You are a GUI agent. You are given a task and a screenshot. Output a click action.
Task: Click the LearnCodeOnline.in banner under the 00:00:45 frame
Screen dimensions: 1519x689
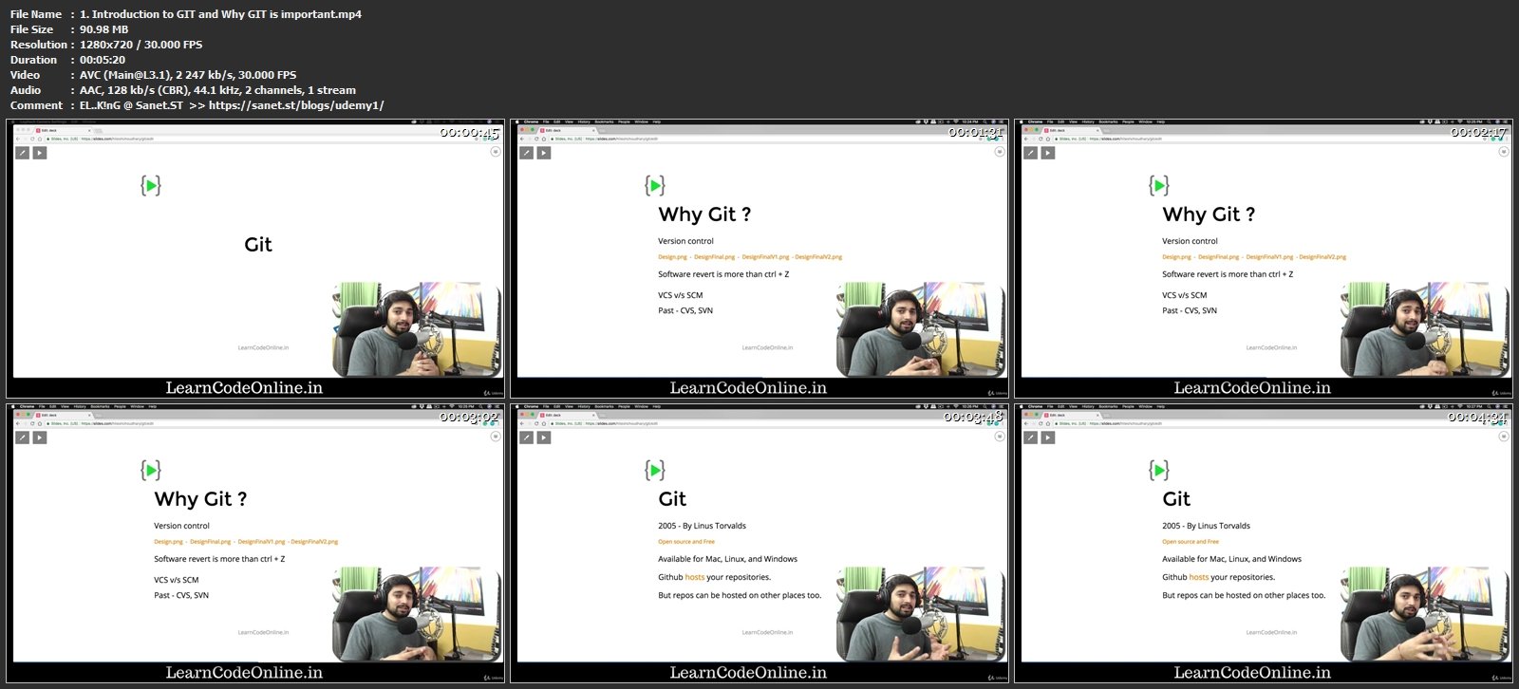click(244, 387)
